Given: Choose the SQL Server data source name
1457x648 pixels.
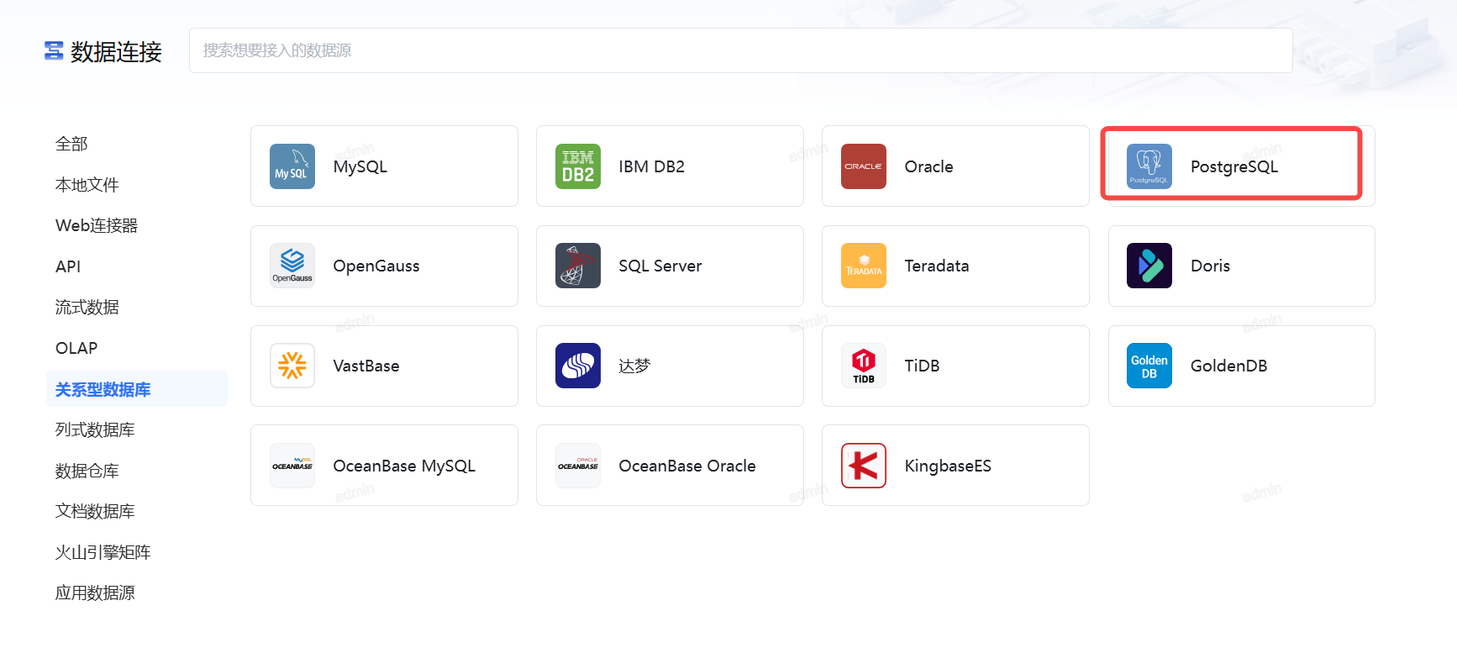Looking at the screenshot, I should [660, 266].
